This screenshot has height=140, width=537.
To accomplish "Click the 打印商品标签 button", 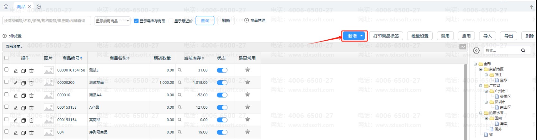I will point(386,36).
